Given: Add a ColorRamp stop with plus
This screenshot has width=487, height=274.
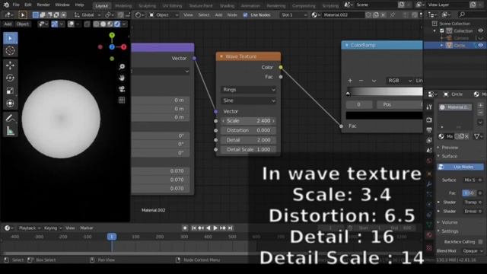Looking at the screenshot, I should (350, 81).
